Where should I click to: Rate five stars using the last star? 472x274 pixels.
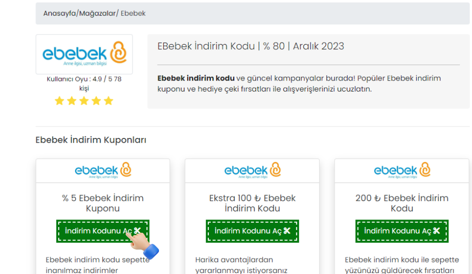pos(109,101)
